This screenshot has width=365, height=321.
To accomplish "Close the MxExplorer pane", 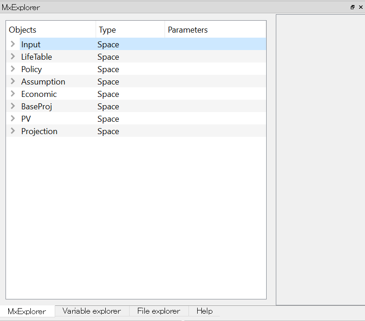I will [361, 7].
